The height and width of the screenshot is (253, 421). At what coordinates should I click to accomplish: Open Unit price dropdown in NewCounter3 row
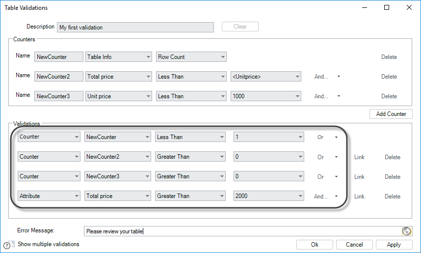click(119, 96)
